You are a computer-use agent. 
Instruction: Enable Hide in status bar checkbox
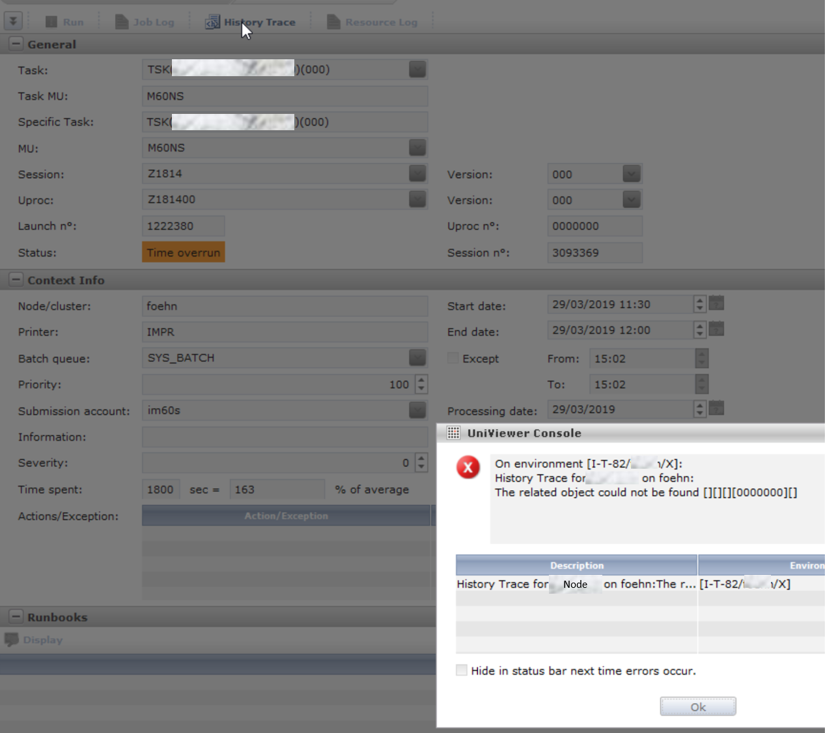coord(462,671)
